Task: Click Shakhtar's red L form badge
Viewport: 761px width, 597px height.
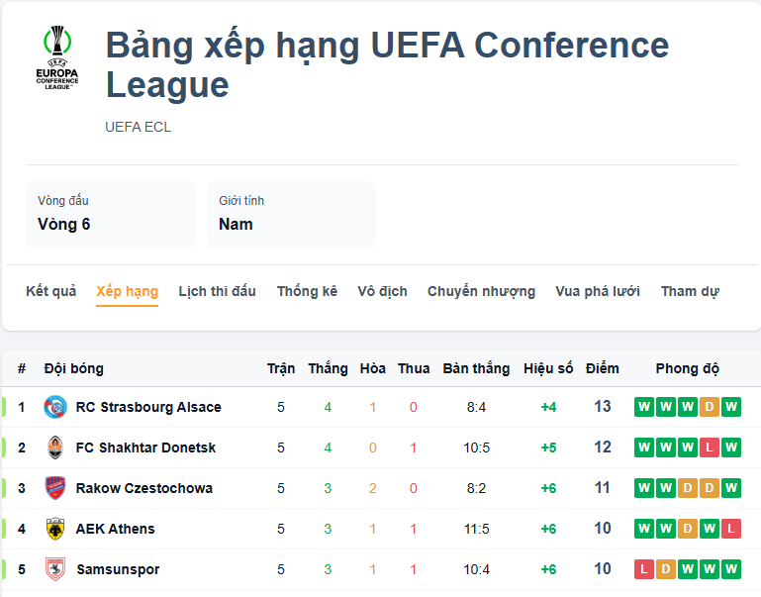Action: (x=710, y=448)
